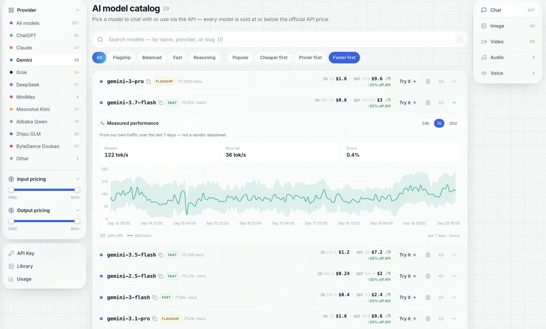Show code snippet for gemini-3-flash
546x329 pixels.
point(441,298)
